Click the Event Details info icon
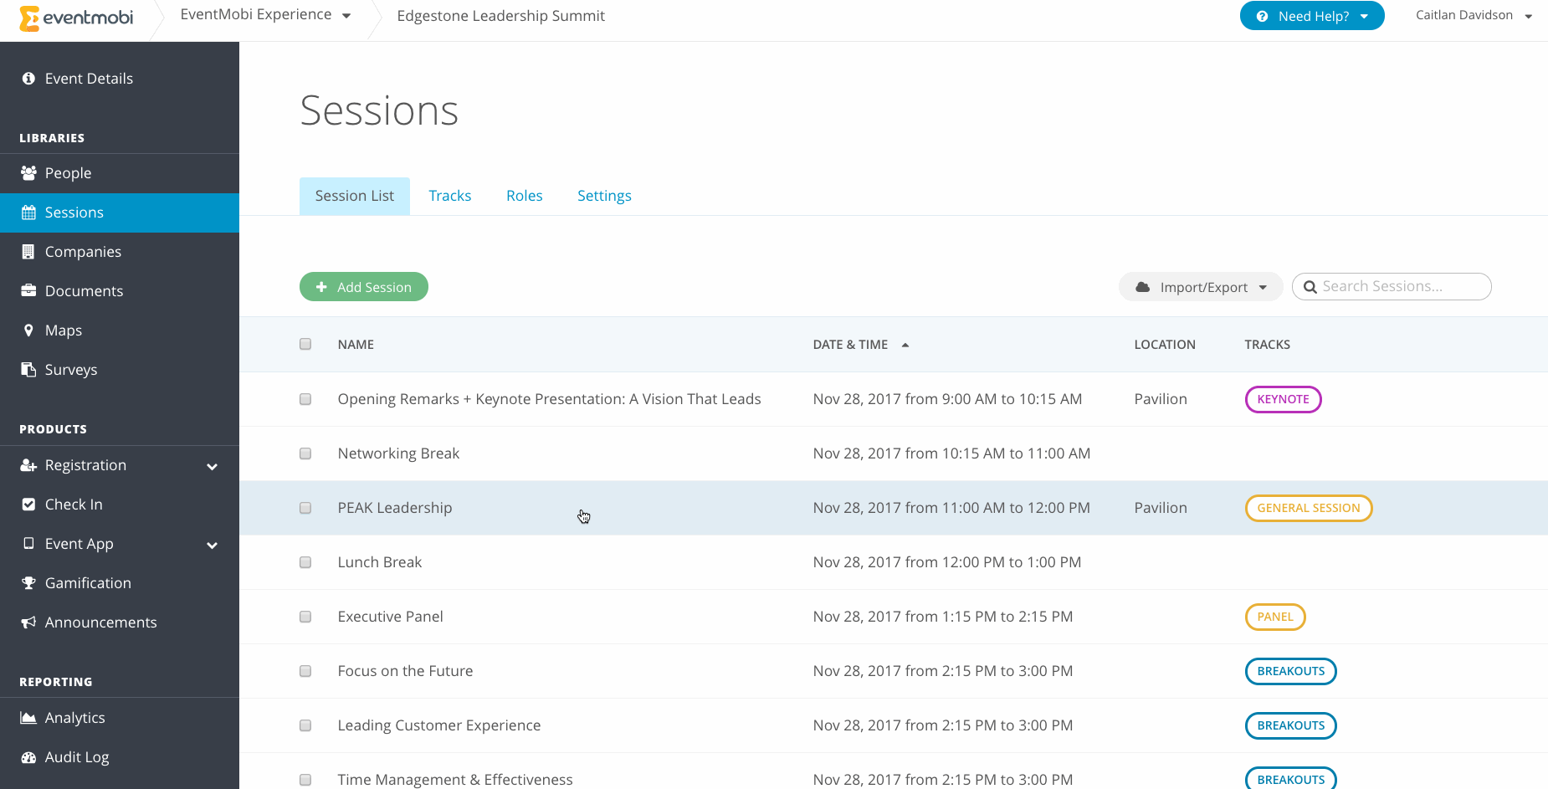Viewport: 1548px width, 789px height. click(28, 79)
